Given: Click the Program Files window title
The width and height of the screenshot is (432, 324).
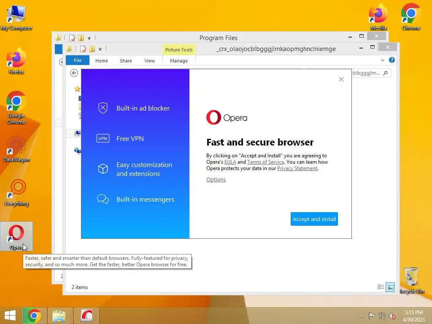Looking at the screenshot, I should 219,38.
